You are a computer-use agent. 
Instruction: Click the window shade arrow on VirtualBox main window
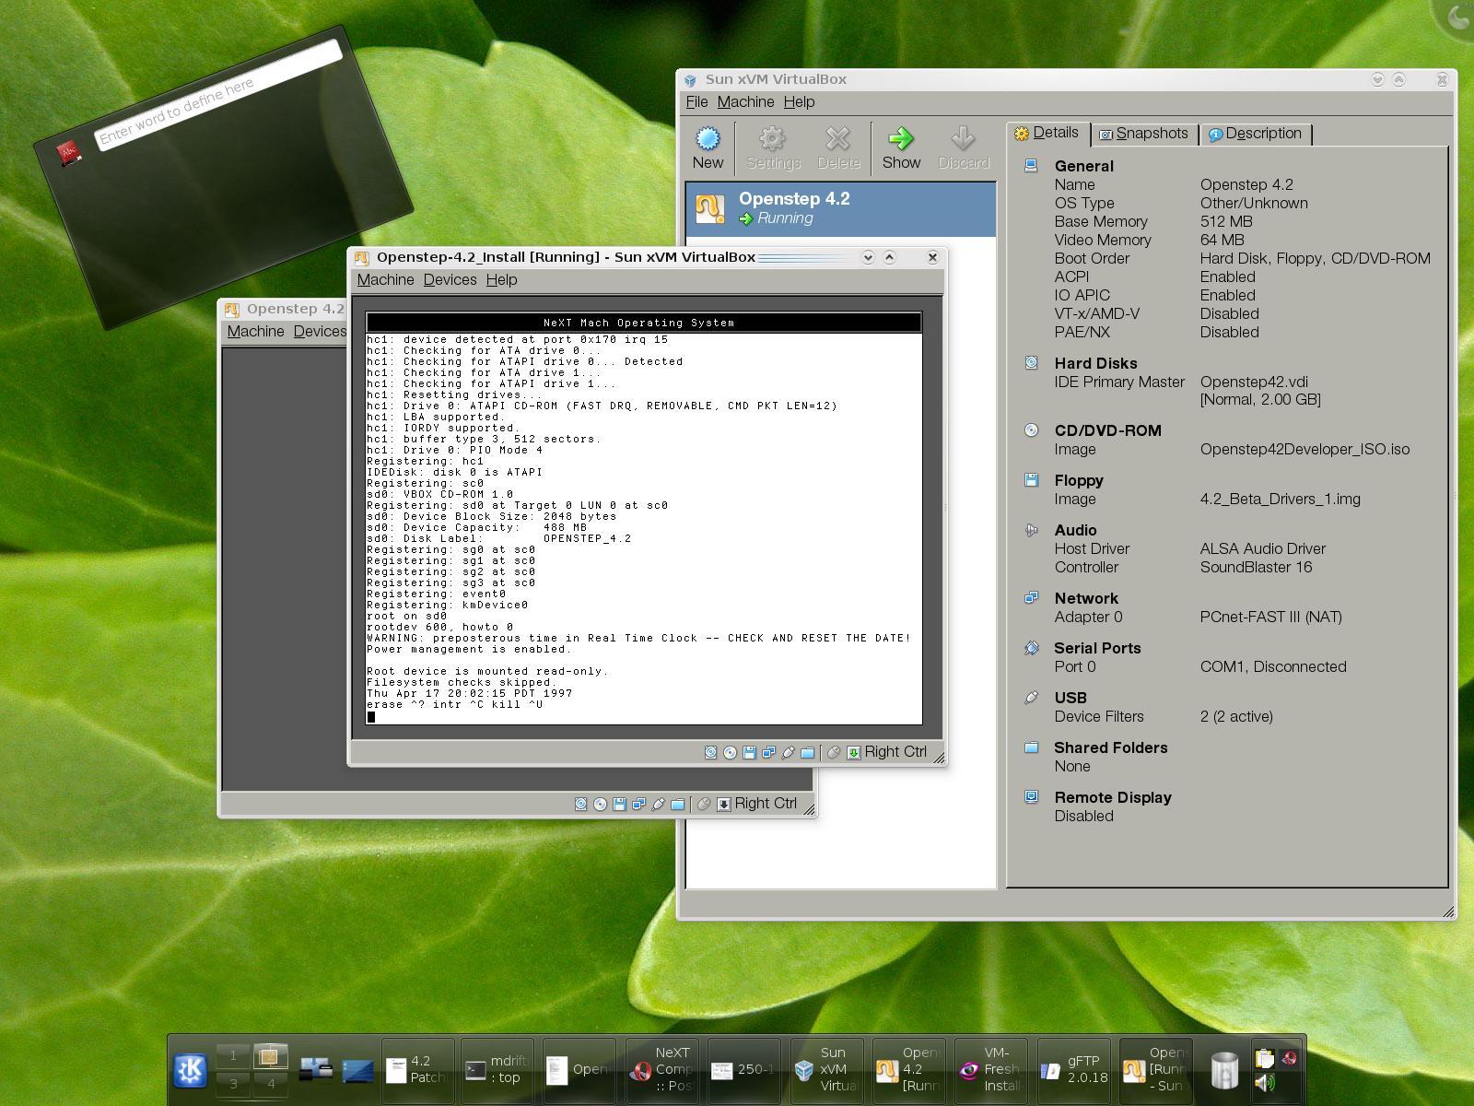point(1376,81)
